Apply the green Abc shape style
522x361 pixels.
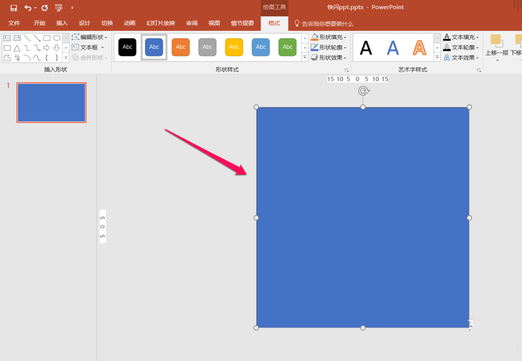(288, 47)
